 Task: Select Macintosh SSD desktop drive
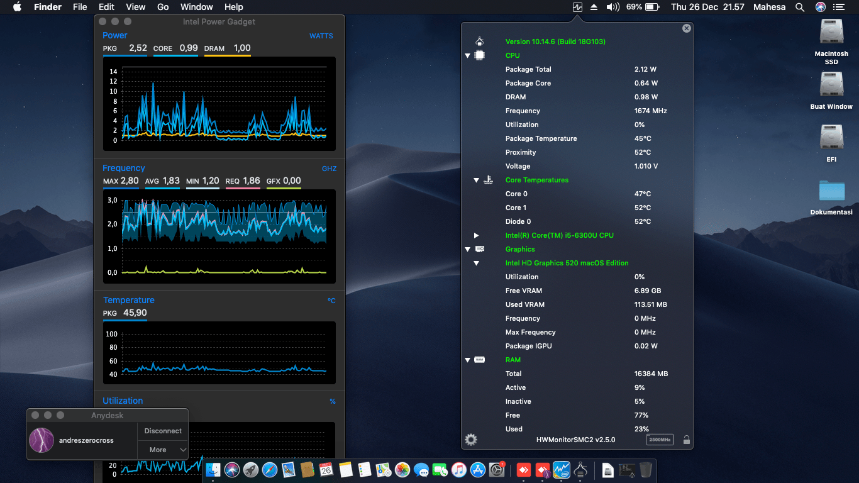point(831,42)
